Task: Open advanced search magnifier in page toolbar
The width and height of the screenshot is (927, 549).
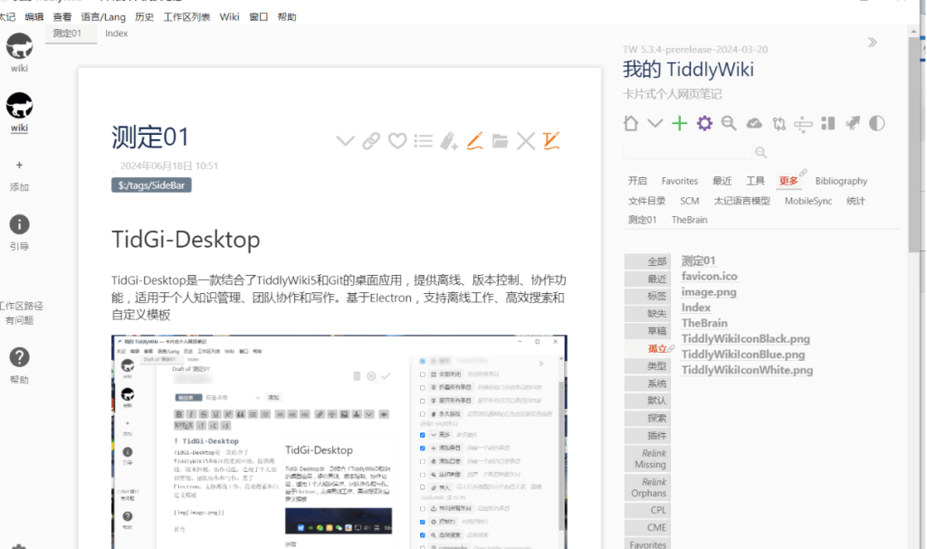Action: click(x=729, y=123)
